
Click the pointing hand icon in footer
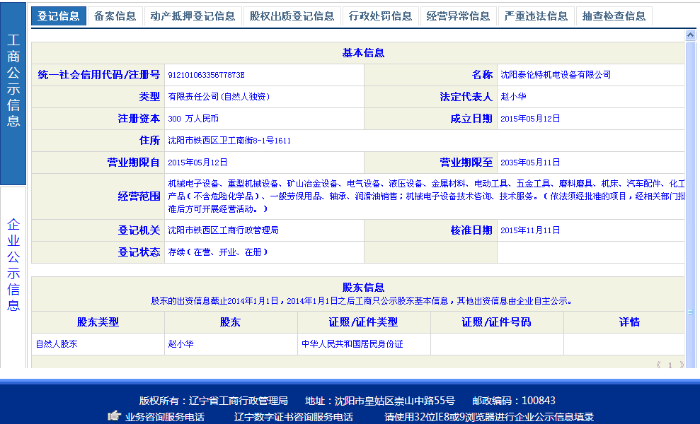(114, 416)
